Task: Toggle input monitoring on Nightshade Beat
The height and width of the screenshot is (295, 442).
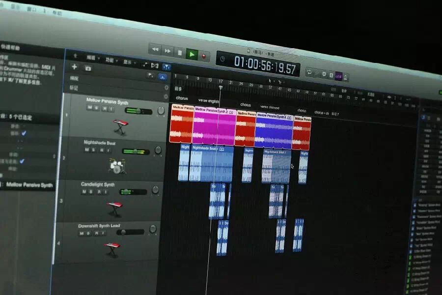Action: [x=108, y=151]
